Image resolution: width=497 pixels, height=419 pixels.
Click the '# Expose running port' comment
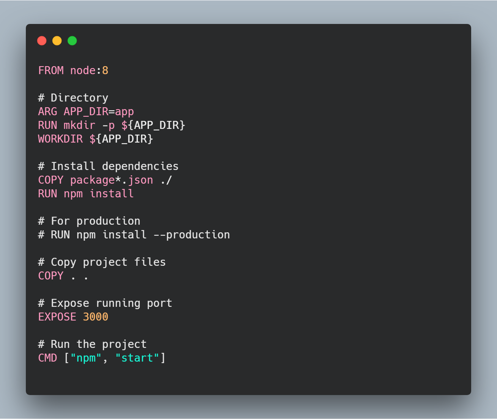[x=105, y=303]
